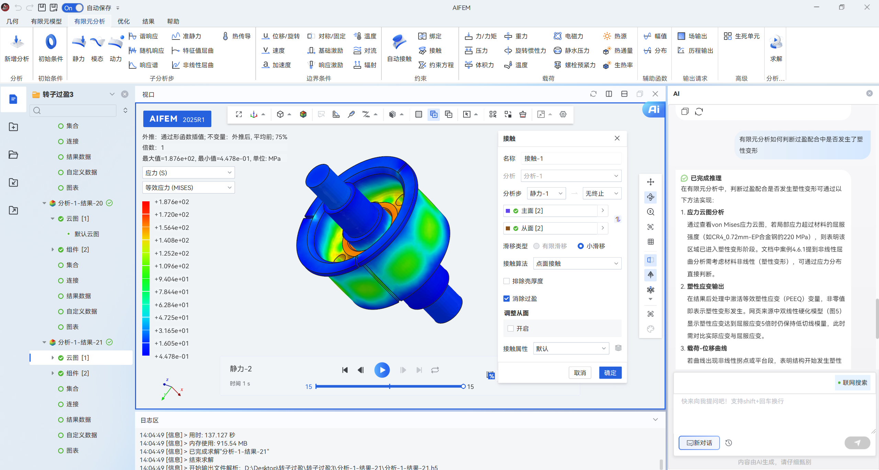This screenshot has width=879, height=470.
Task: Play the result animation
Action: click(x=382, y=370)
